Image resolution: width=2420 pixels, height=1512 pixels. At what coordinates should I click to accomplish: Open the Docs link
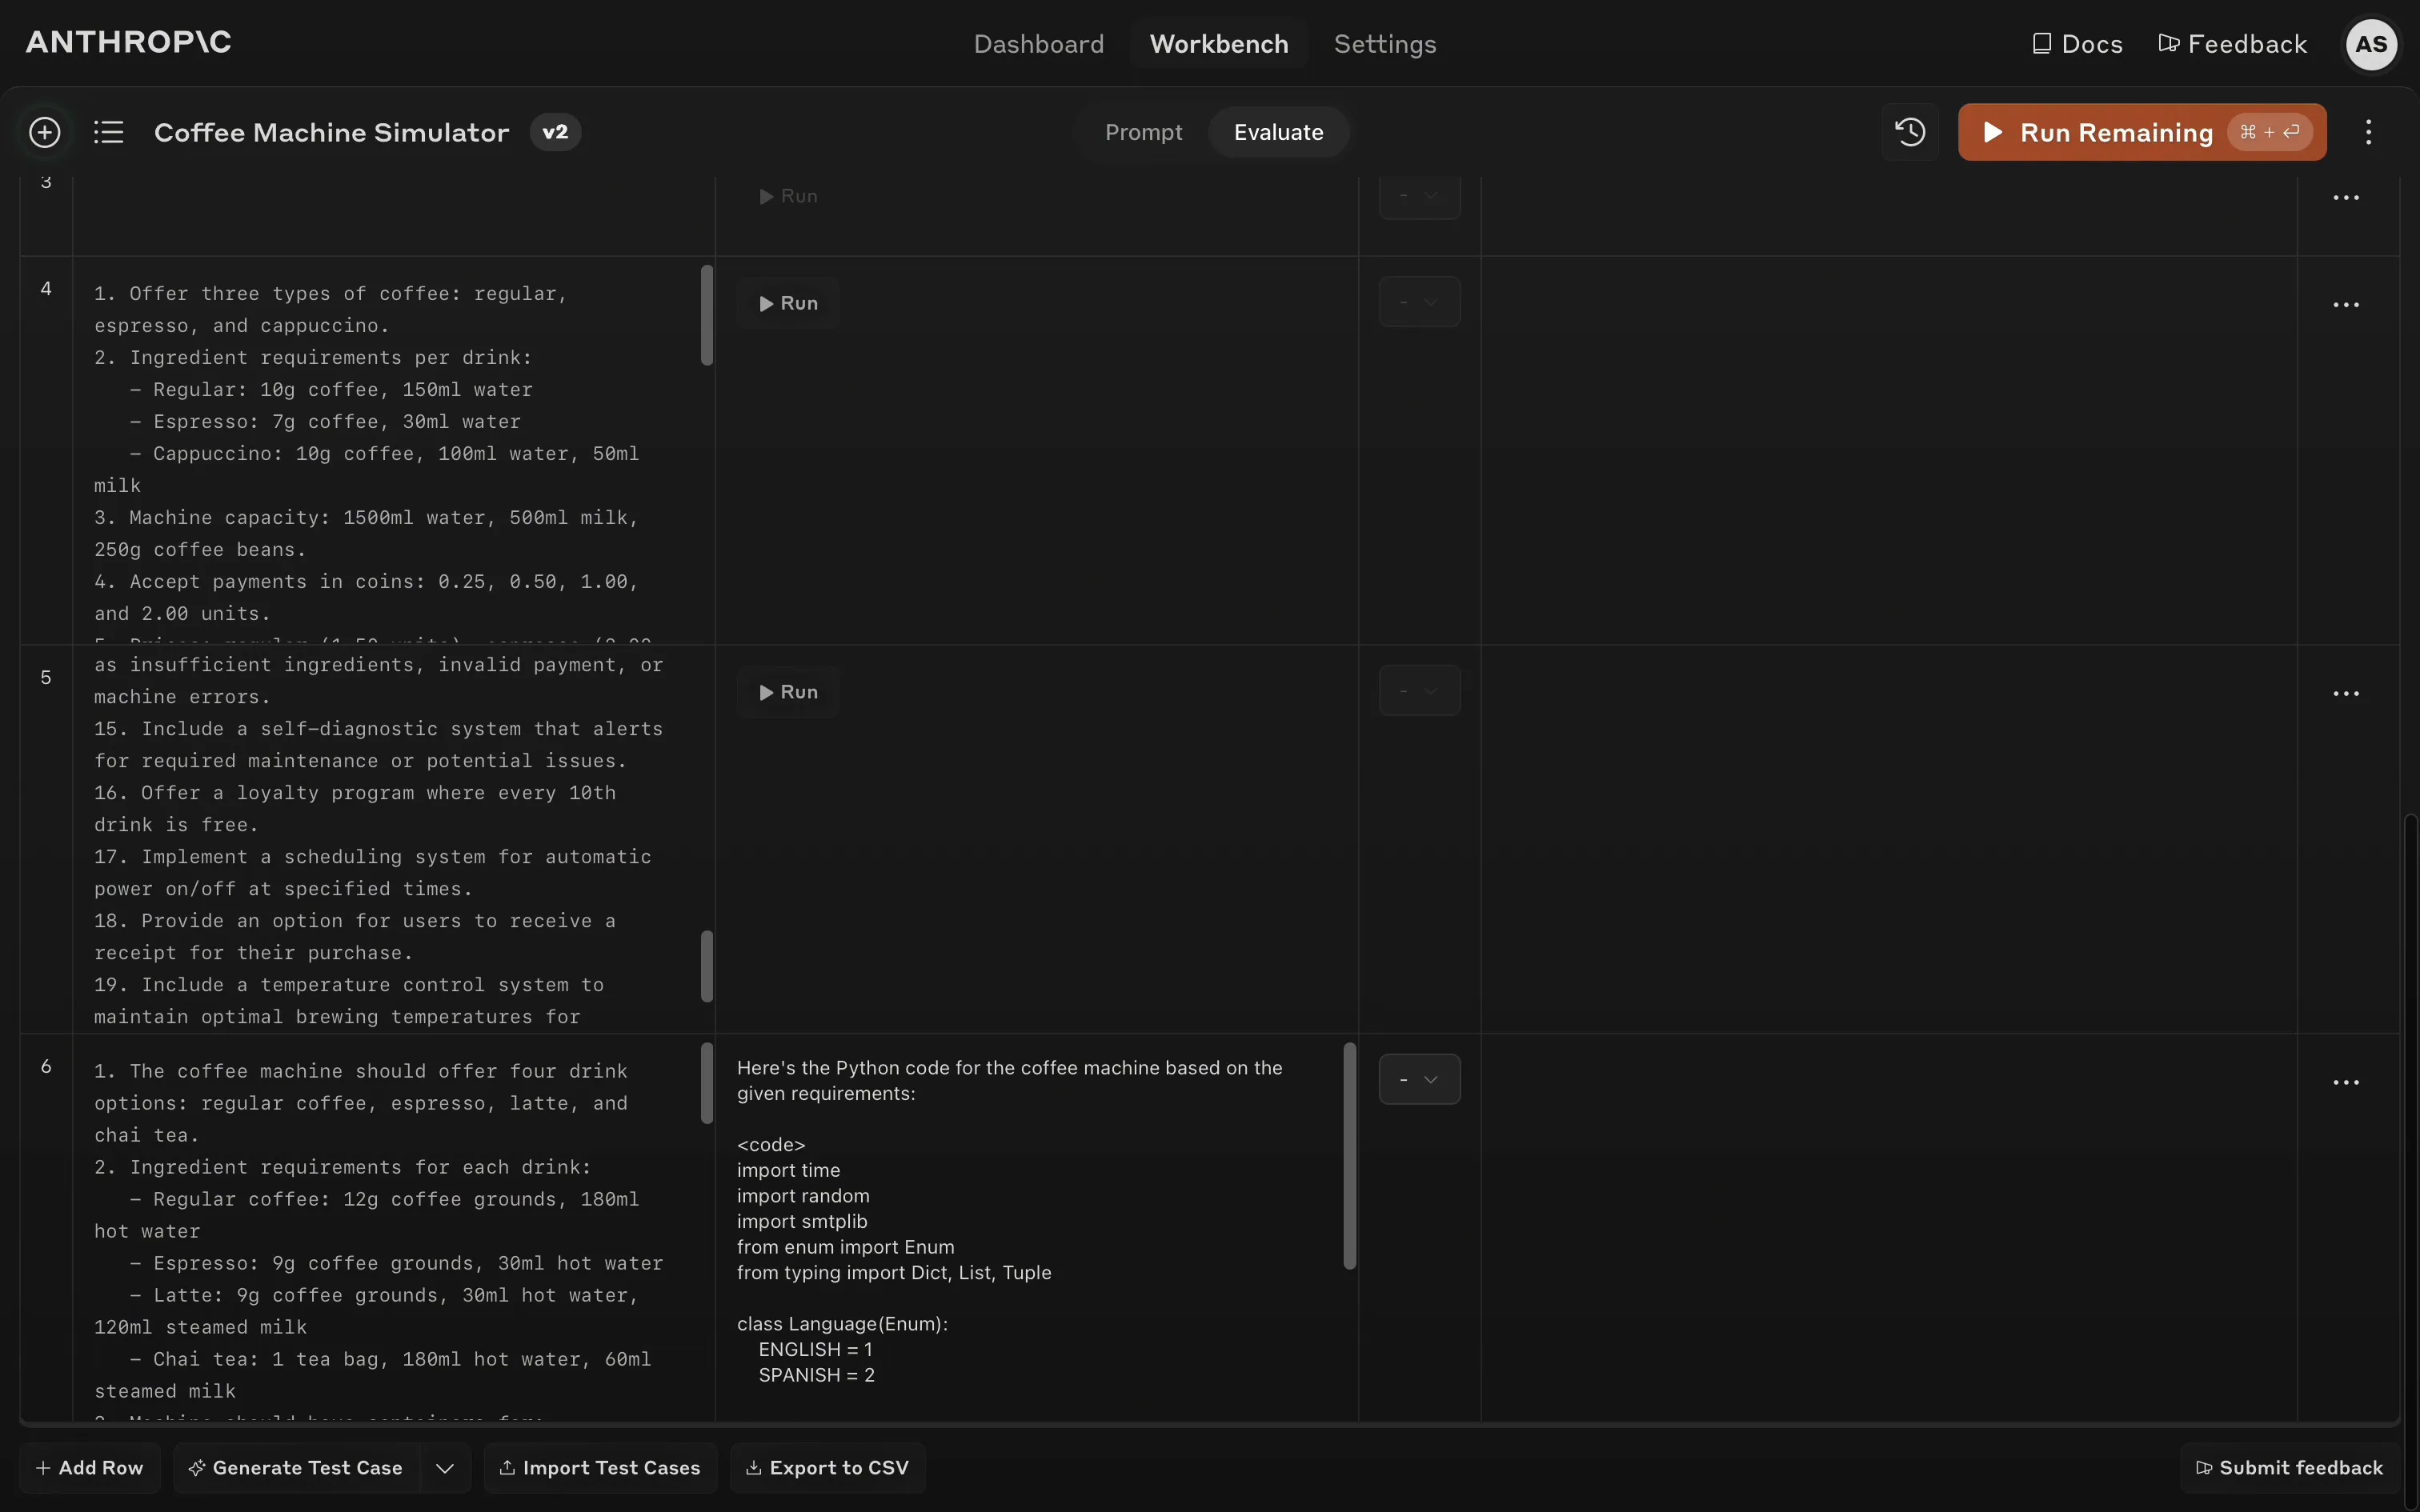pyautogui.click(x=2077, y=44)
